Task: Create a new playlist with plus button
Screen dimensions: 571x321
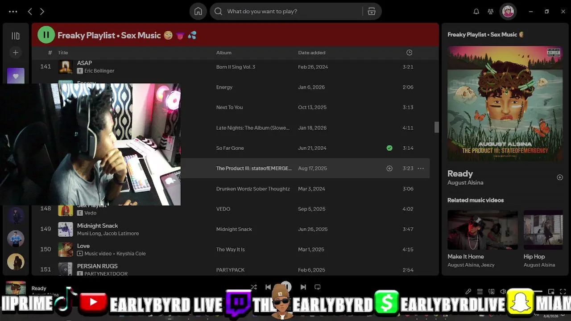Action: click(x=16, y=53)
